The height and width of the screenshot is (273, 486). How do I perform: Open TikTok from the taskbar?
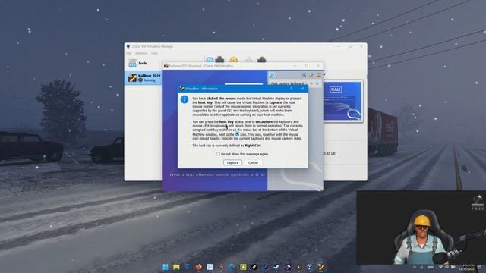point(254,267)
